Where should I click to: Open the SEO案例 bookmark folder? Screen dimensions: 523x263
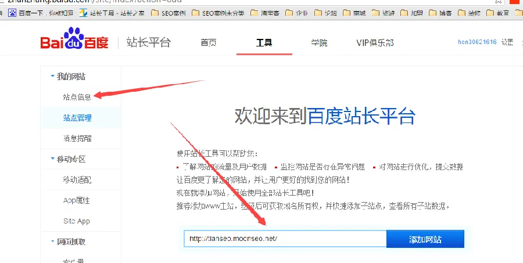[x=169, y=13]
